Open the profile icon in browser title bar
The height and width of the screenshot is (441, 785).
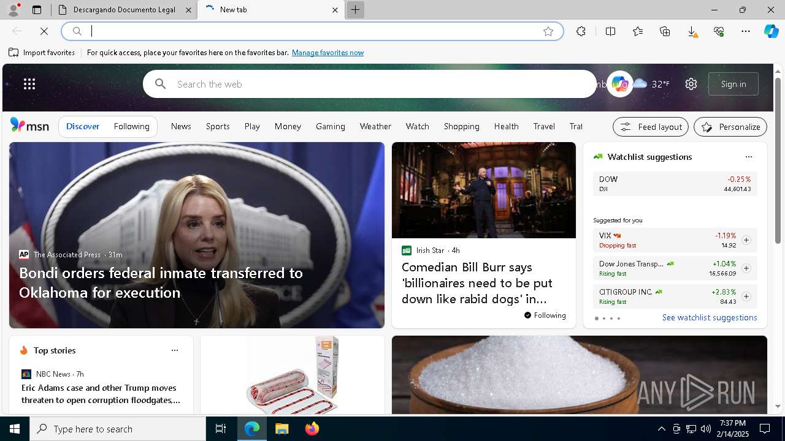[x=13, y=10]
